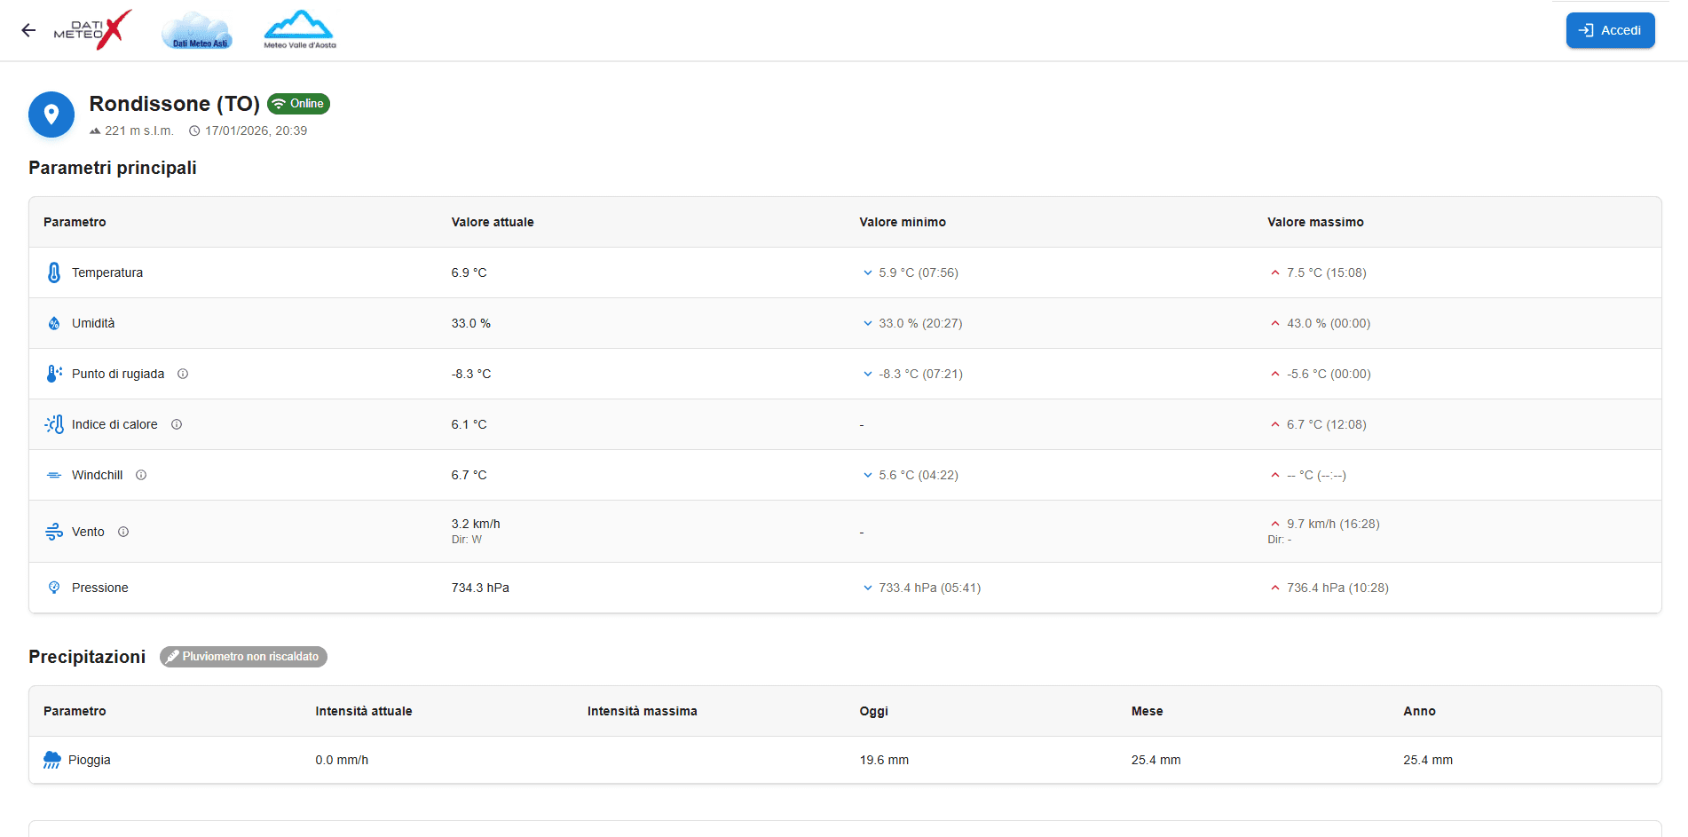The image size is (1688, 837).
Task: Open the Dati Meteo Asti logo
Action: (197, 31)
